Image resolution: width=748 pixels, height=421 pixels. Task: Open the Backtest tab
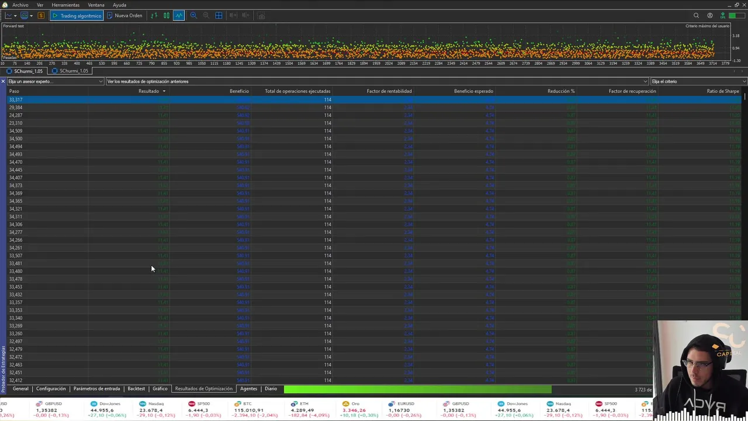136,389
